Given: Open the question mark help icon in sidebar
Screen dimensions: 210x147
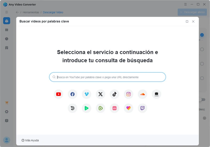Looking at the screenshot, I should tap(7, 121).
